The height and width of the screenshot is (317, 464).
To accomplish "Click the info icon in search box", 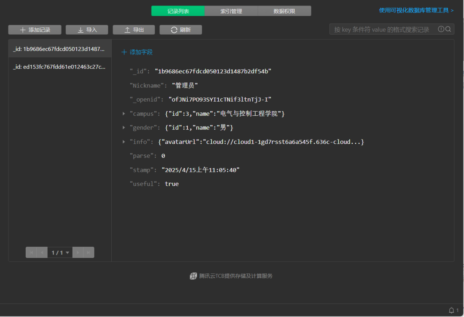I will (x=441, y=29).
